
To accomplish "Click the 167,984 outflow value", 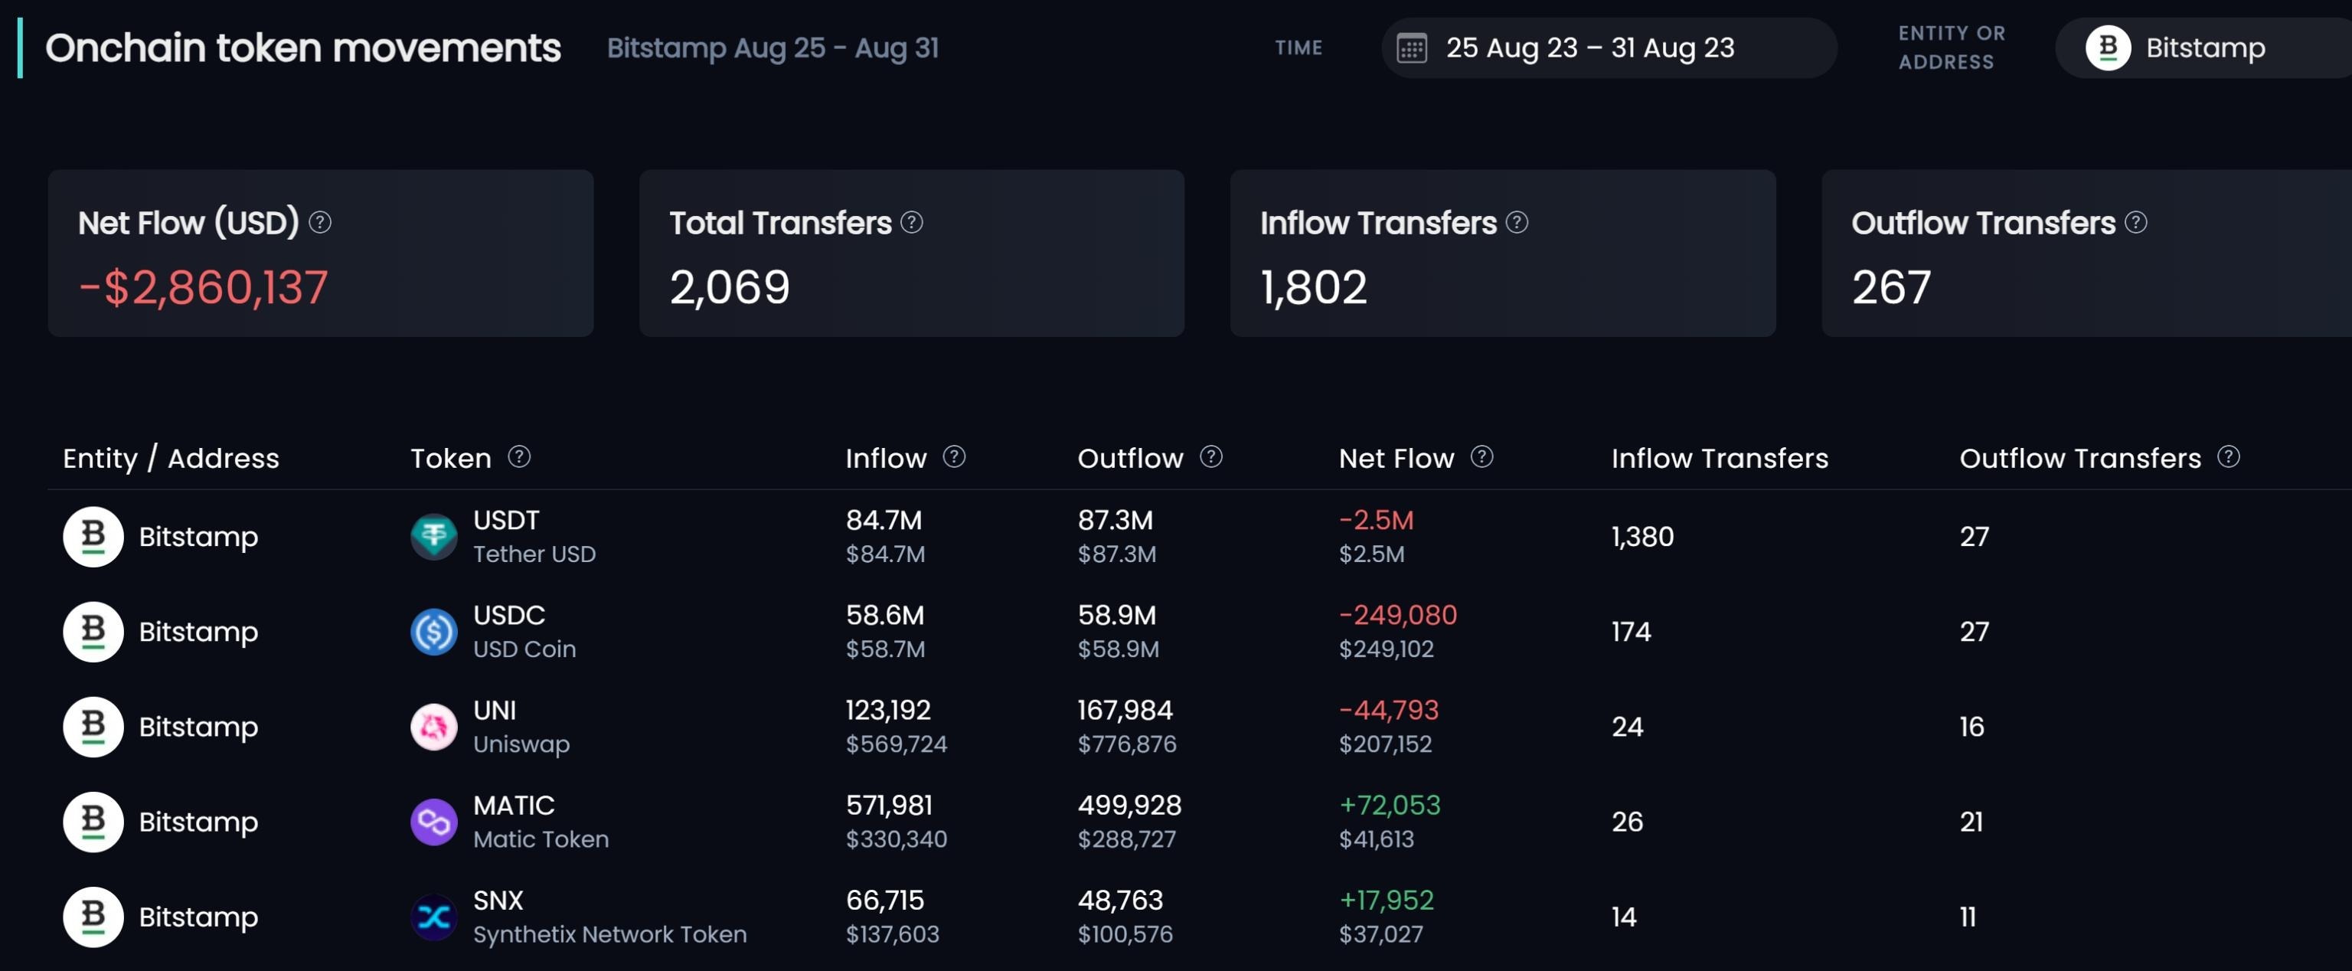I will tap(1125, 710).
